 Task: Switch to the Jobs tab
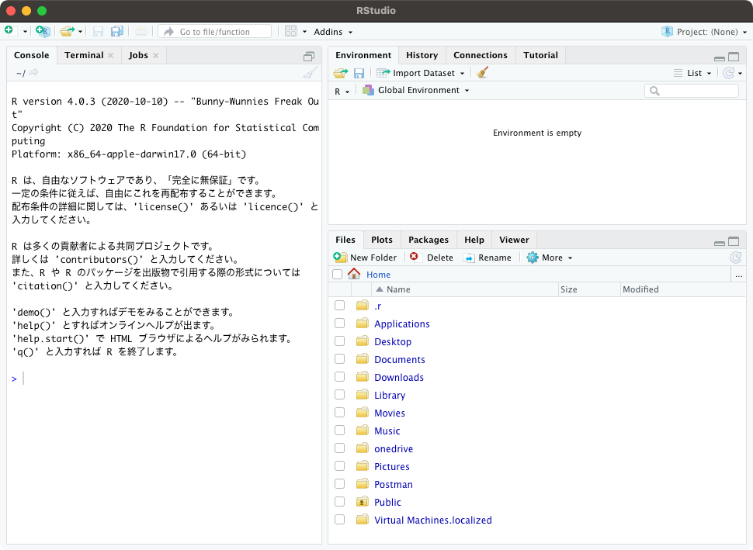tap(138, 55)
